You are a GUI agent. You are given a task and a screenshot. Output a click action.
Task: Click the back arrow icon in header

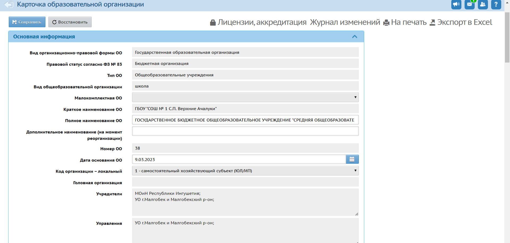(8, 5)
